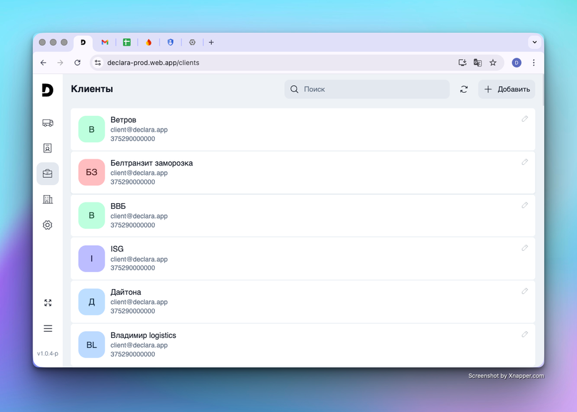
Task: Open the Chrome three-dot menu
Action: (x=534, y=63)
